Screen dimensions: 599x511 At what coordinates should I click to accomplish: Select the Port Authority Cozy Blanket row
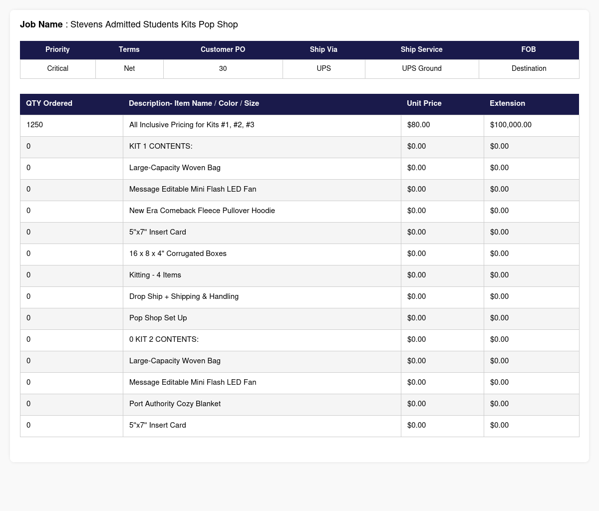pos(299,404)
